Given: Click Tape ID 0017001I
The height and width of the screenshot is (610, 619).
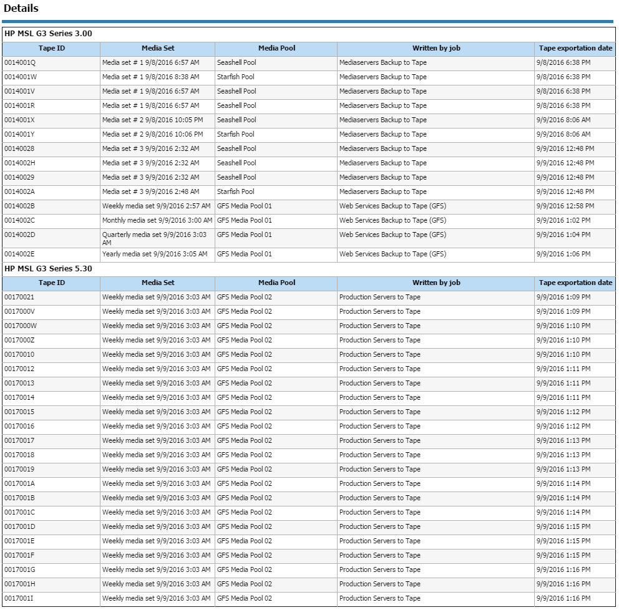Looking at the screenshot, I should click(51, 599).
